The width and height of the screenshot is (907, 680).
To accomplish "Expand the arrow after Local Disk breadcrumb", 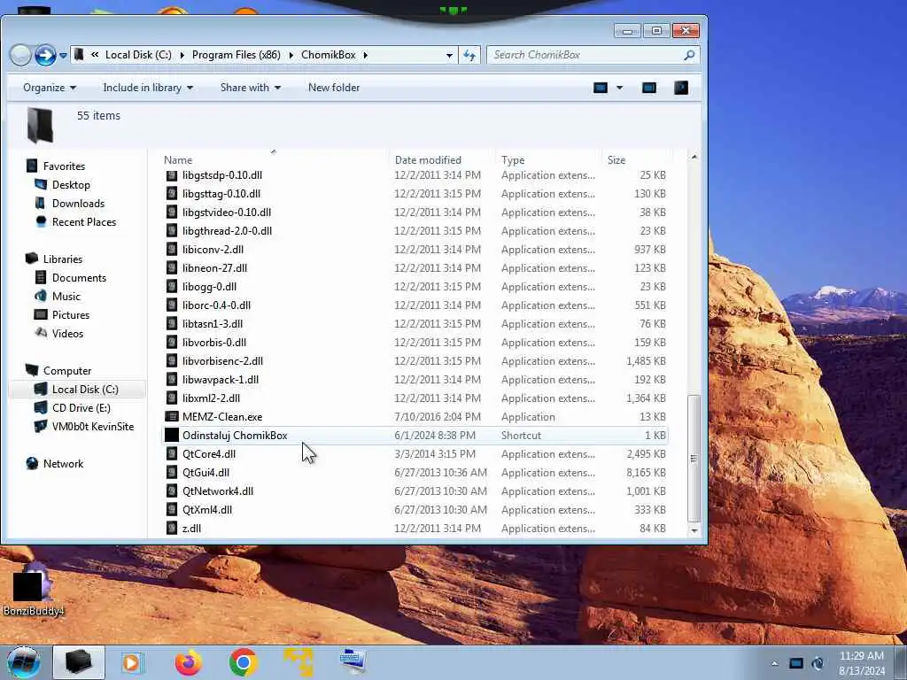I will tap(182, 56).
